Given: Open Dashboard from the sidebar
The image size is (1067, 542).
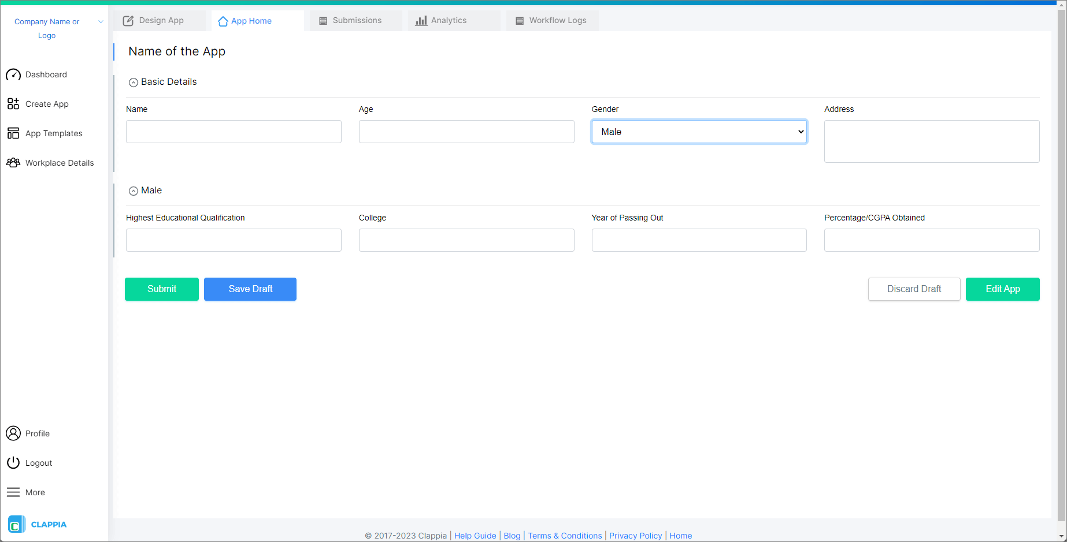Looking at the screenshot, I should coord(46,74).
